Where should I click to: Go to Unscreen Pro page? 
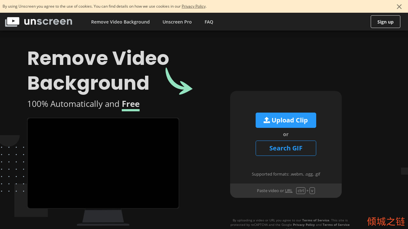pyautogui.click(x=177, y=22)
